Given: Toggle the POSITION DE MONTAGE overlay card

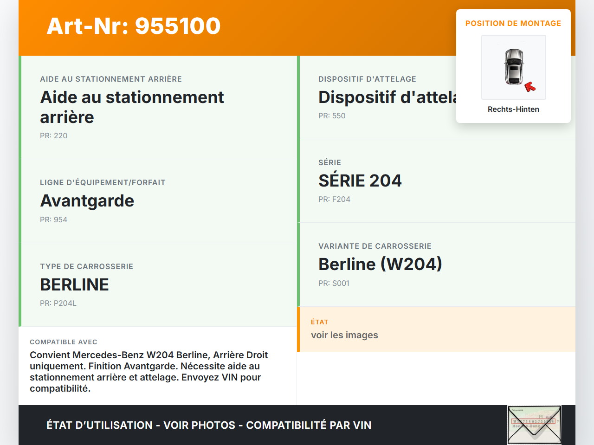Looking at the screenshot, I should click(513, 23).
